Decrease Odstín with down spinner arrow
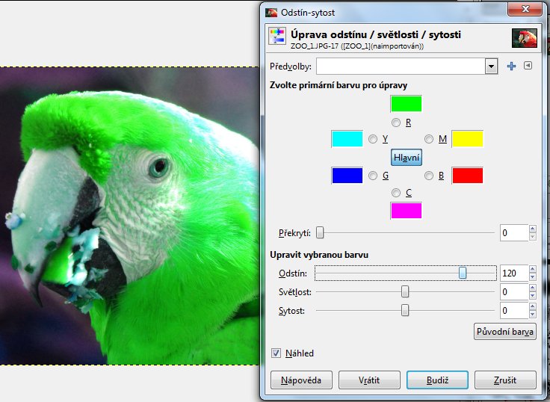 coord(533,277)
